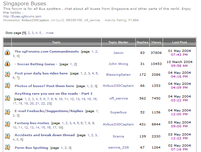Screen dimensions: 201x152
Task: Open the Fantasy bus routes thread
Action: point(32,123)
